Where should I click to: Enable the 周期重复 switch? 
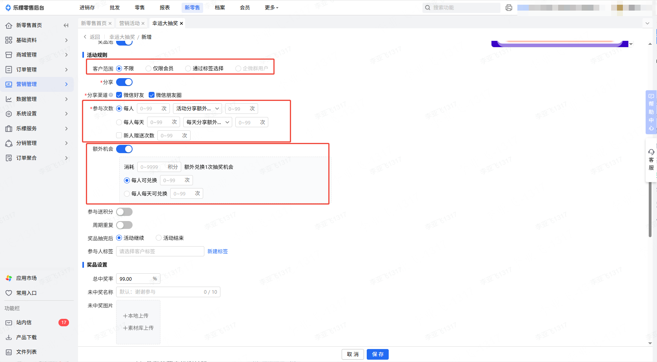pos(124,225)
